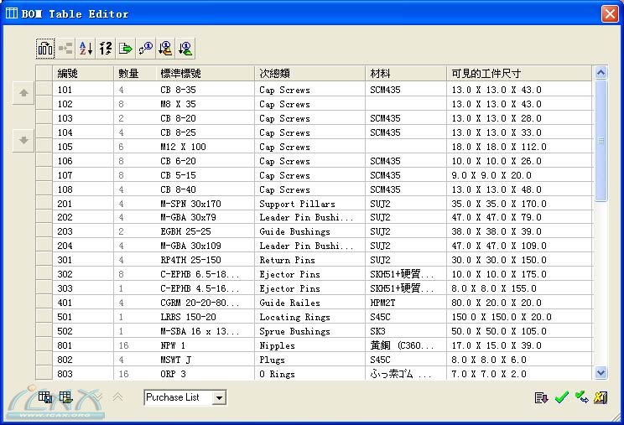The height and width of the screenshot is (425, 624).
Task: Click the list with down arrow icon at bottom right
Action: point(541,397)
